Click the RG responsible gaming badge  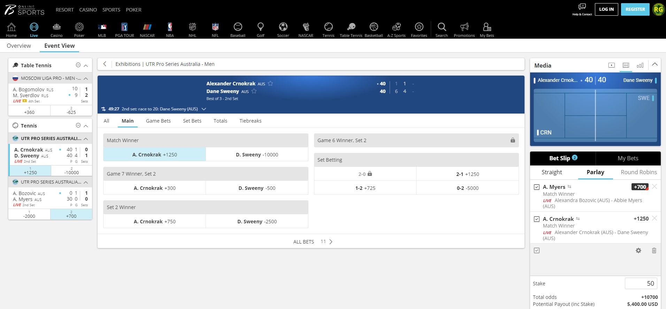pos(658,9)
